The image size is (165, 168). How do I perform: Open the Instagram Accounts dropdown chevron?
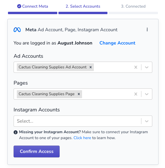(x=146, y=121)
